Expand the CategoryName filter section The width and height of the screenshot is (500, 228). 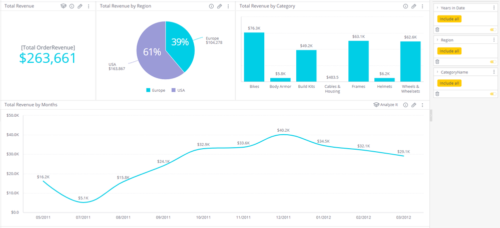point(437,72)
